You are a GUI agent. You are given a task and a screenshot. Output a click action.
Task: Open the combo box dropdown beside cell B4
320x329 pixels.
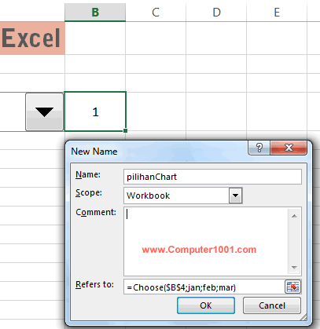pos(44,111)
